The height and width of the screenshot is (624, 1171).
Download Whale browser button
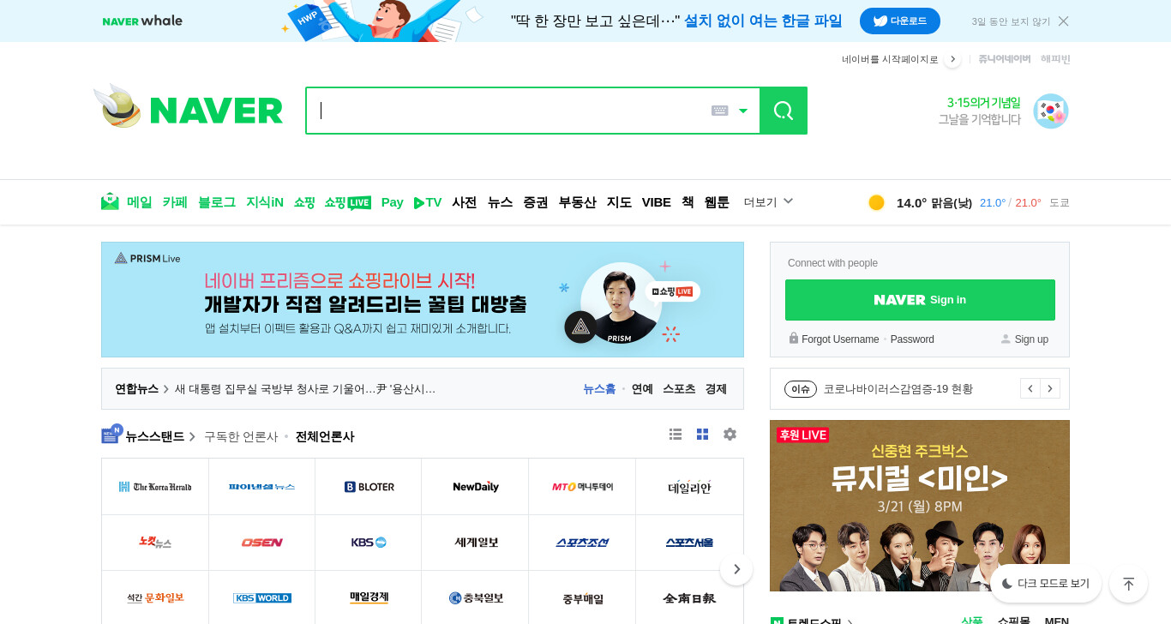coord(900,21)
